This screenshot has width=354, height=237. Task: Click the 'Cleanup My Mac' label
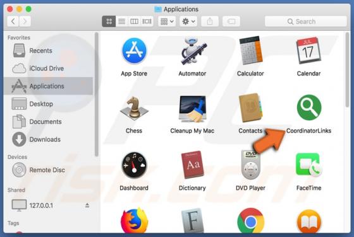pos(192,130)
